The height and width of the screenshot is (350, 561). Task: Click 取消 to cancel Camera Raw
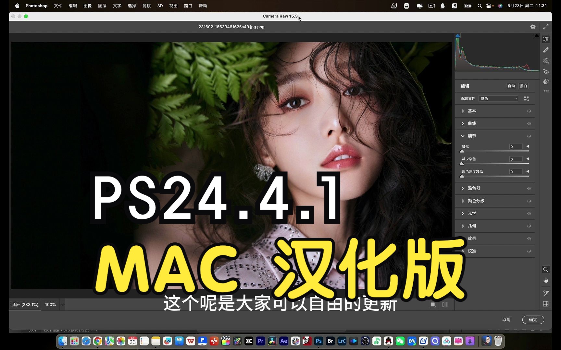coord(506,320)
